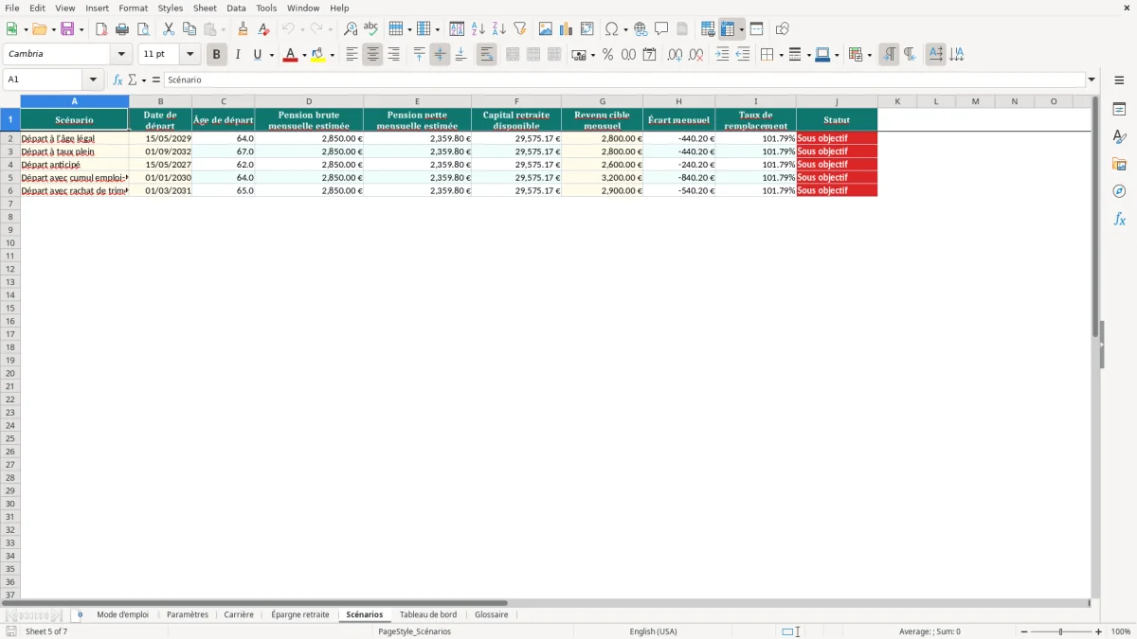Image resolution: width=1137 pixels, height=639 pixels.
Task: Open the font name dropdown
Action: [121, 55]
